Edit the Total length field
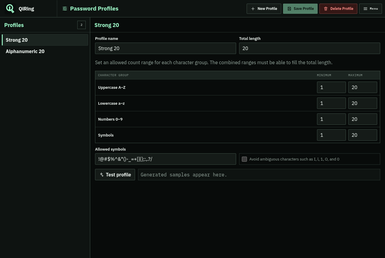The height and width of the screenshot is (258, 385). 310,48
